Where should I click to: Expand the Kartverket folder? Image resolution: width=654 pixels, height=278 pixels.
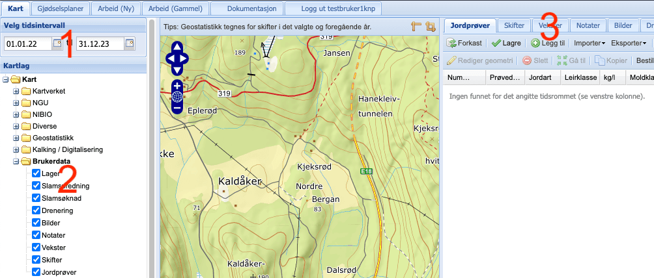pyautogui.click(x=16, y=91)
